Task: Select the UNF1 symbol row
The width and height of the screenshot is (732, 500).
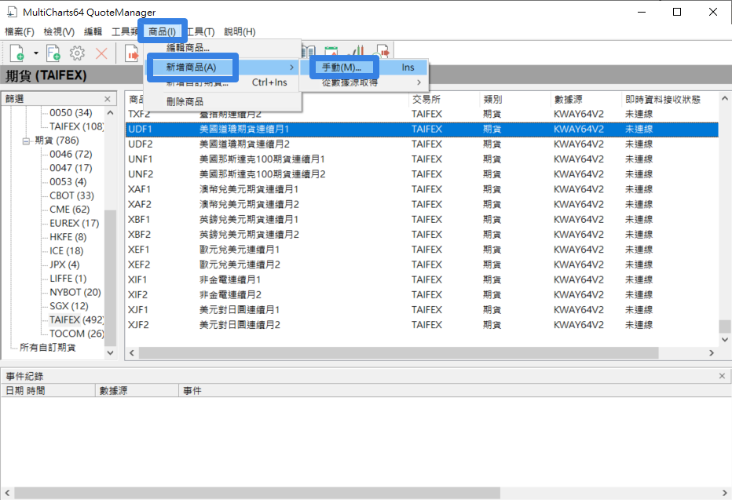Action: (x=422, y=159)
